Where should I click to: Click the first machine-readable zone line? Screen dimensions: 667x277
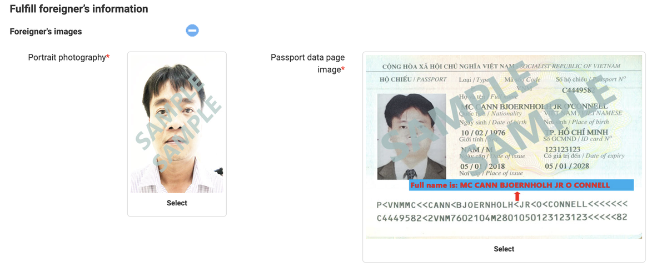pos(502,204)
